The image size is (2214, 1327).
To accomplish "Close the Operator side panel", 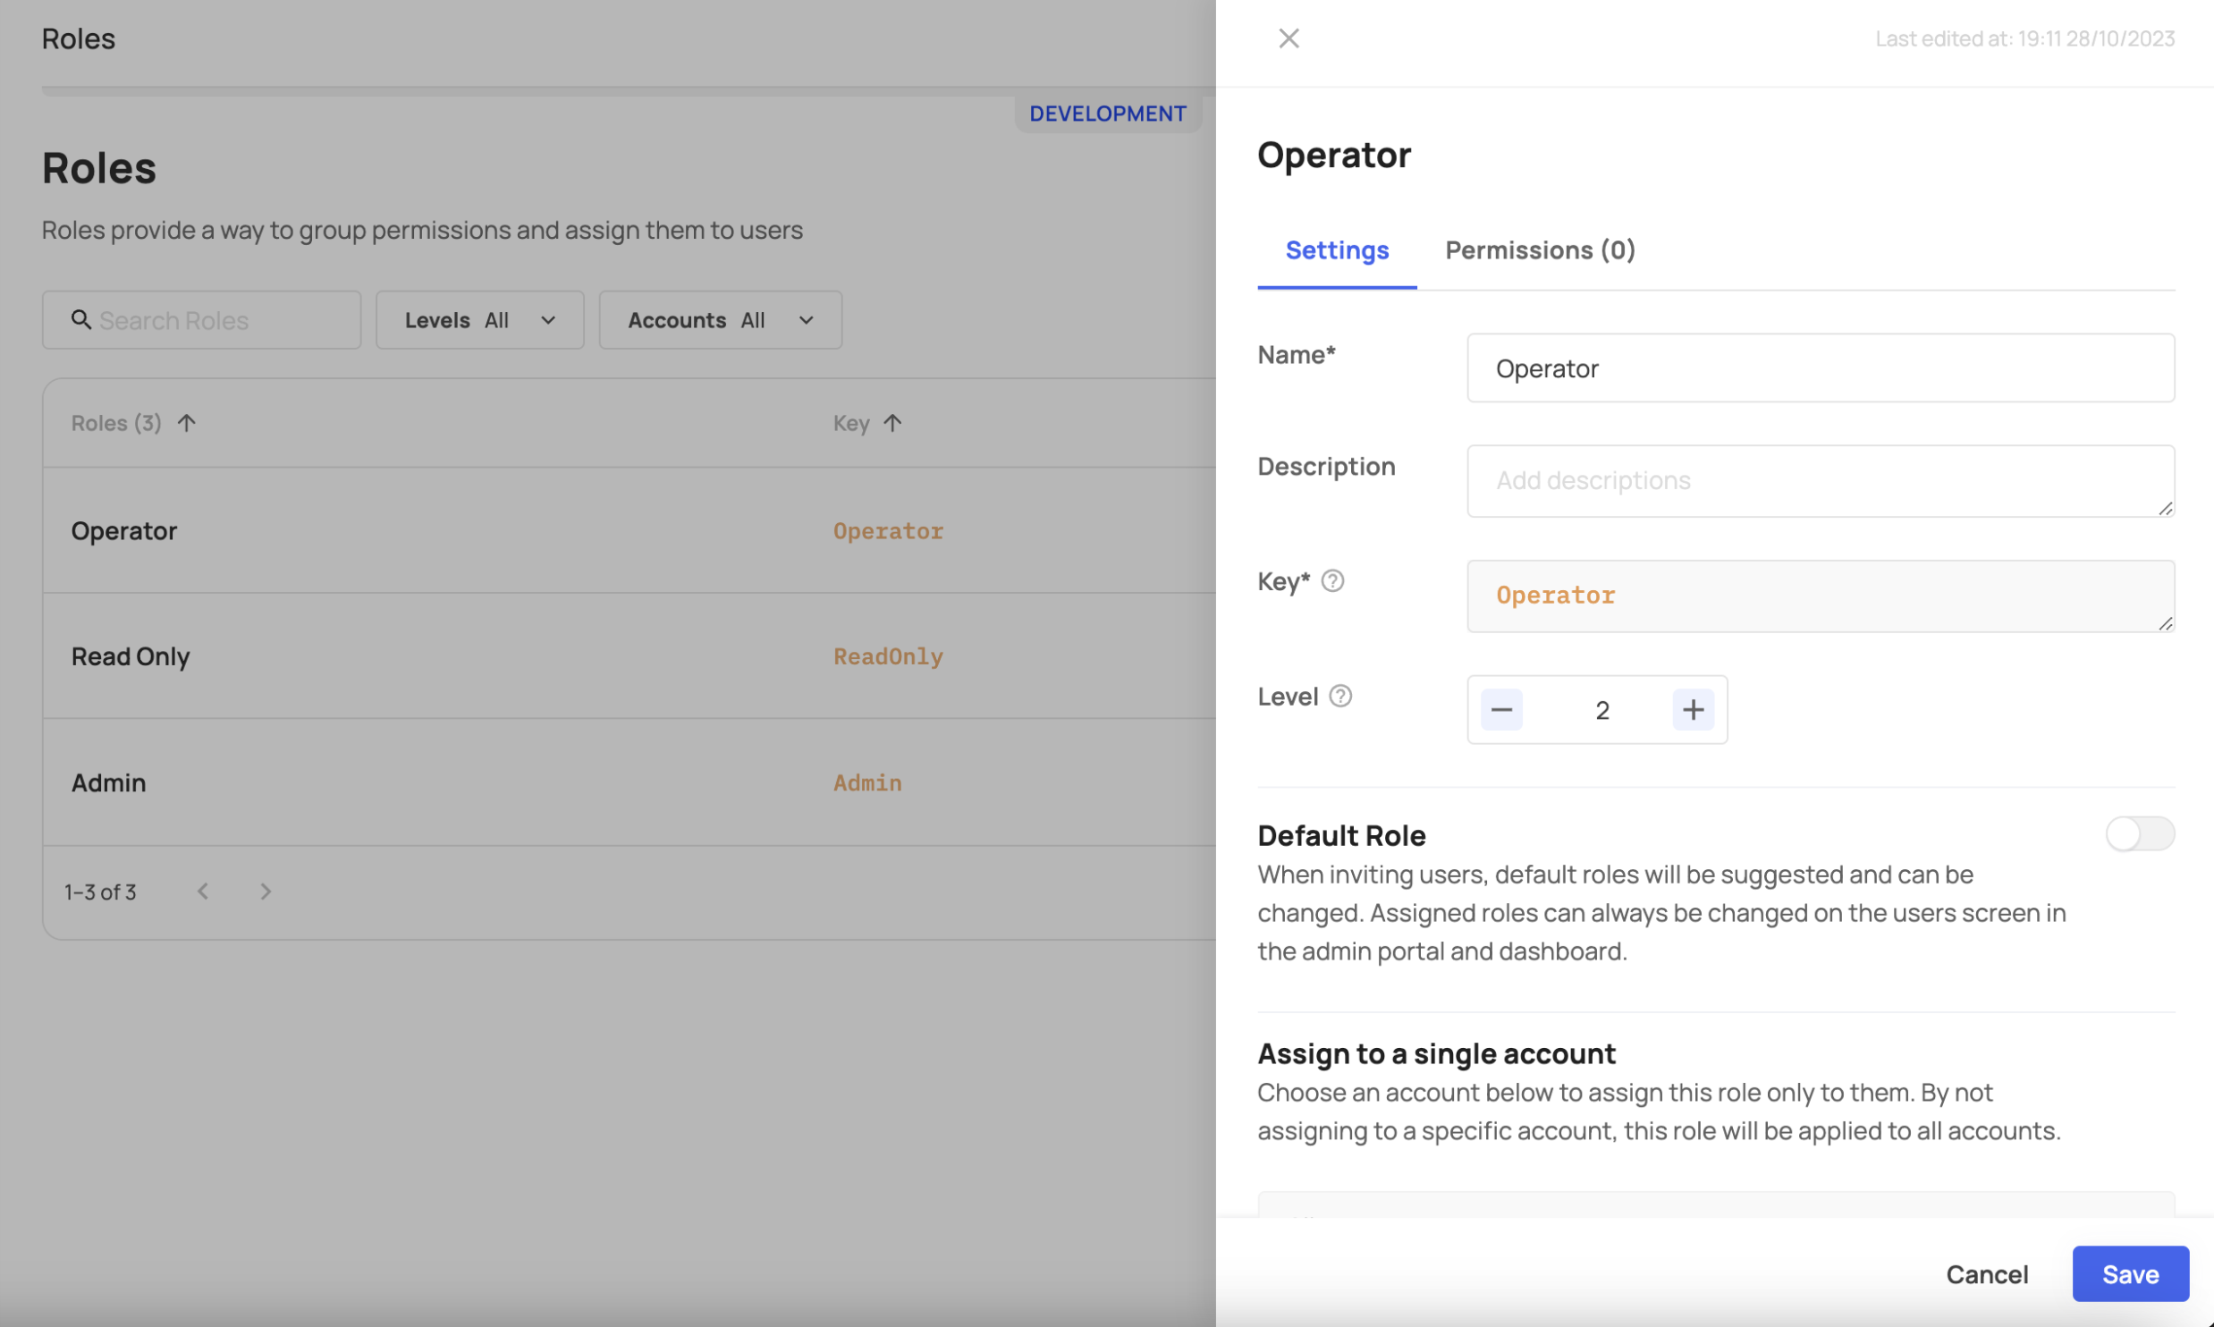I will [1289, 38].
